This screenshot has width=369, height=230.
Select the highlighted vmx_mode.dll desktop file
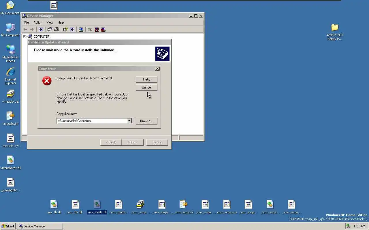click(x=97, y=207)
